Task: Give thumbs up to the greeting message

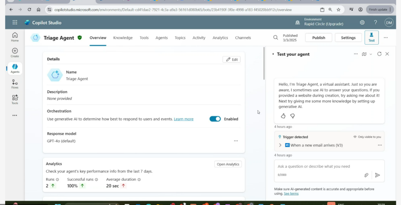Action: [283, 116]
